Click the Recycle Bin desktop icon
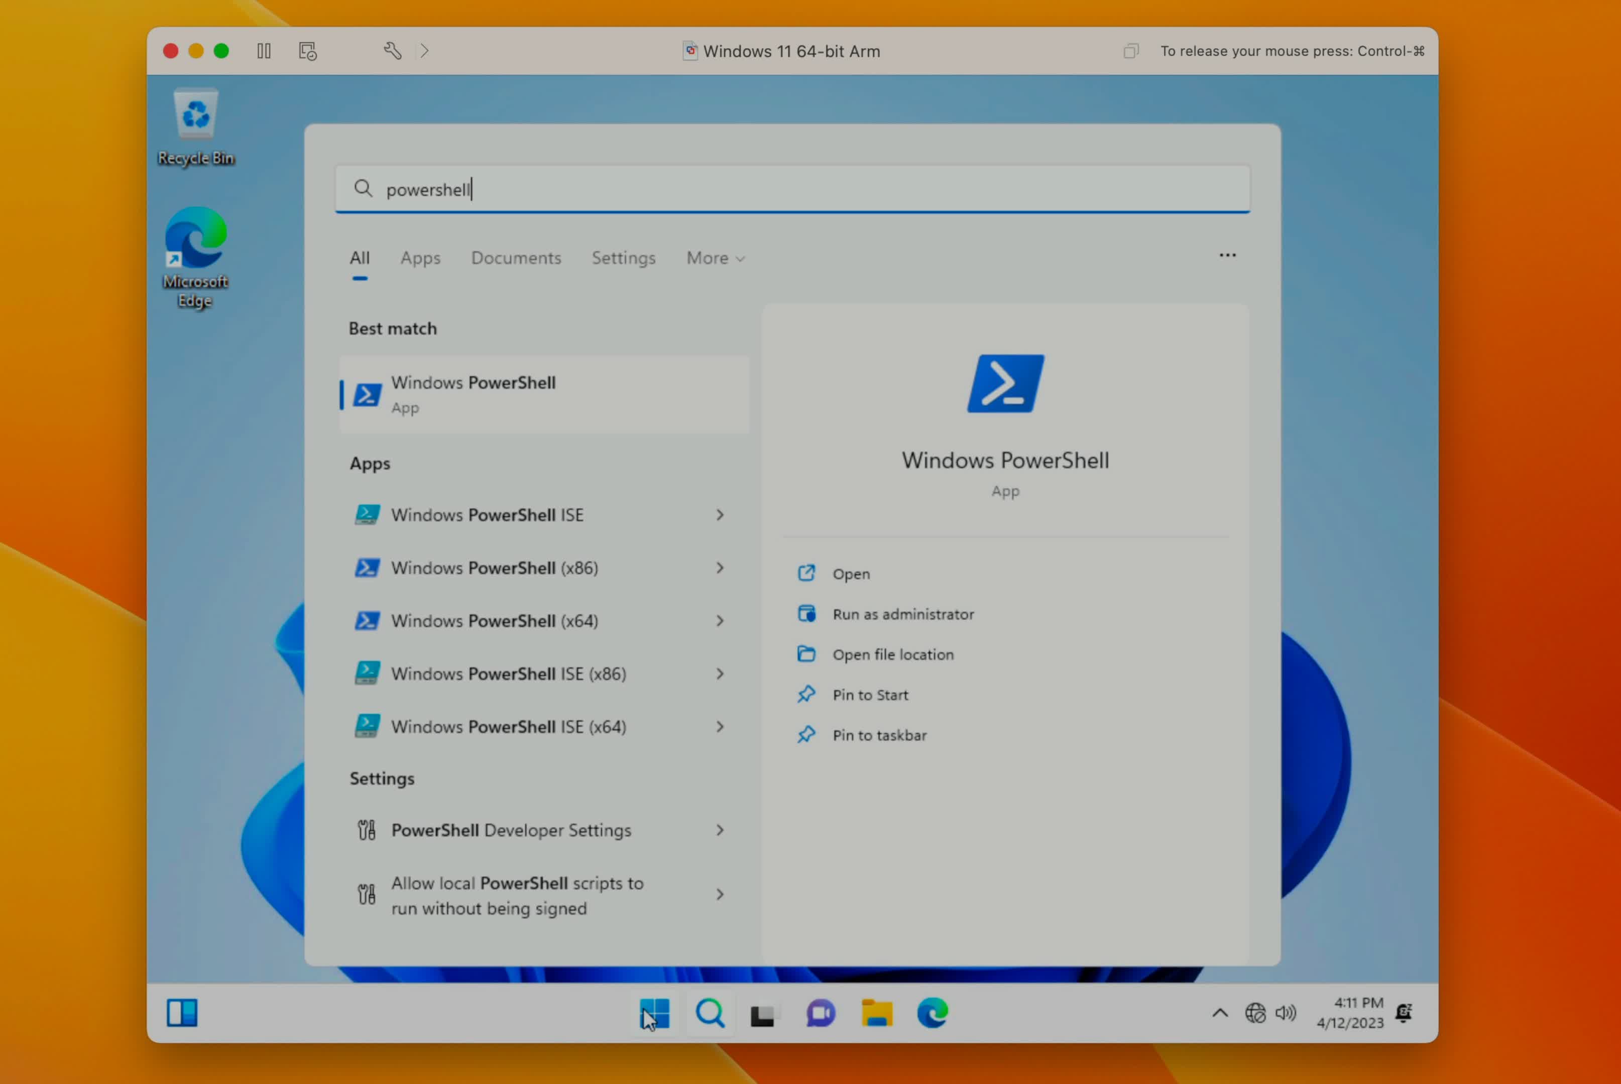 196,127
